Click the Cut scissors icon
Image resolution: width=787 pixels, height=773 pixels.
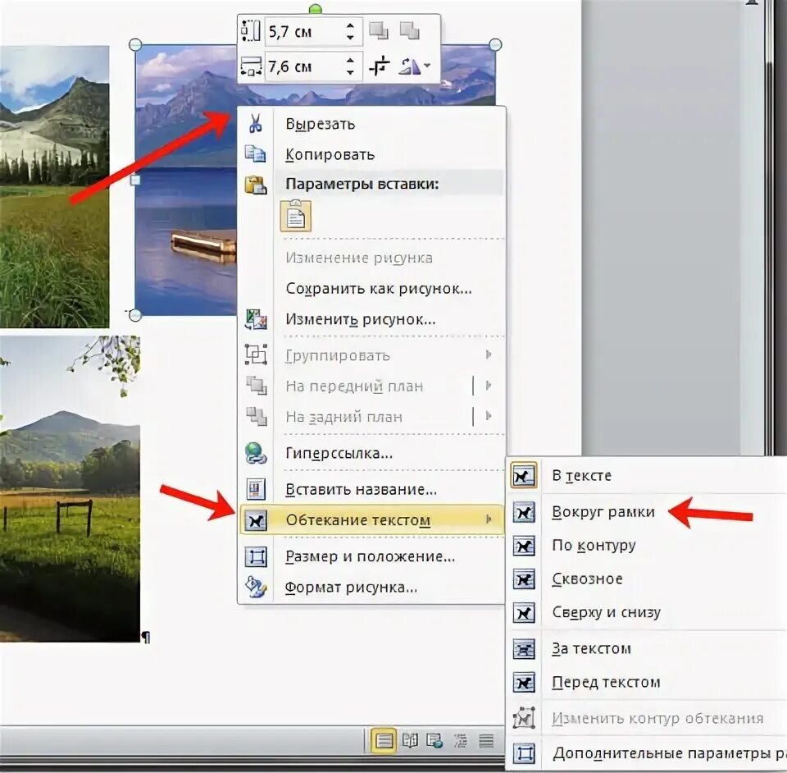pos(256,123)
